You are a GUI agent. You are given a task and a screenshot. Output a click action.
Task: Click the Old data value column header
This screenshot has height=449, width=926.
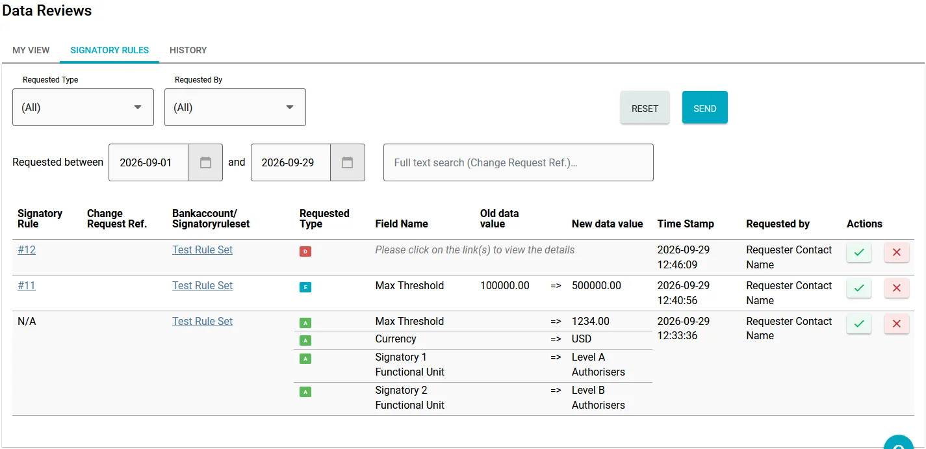pyautogui.click(x=499, y=218)
